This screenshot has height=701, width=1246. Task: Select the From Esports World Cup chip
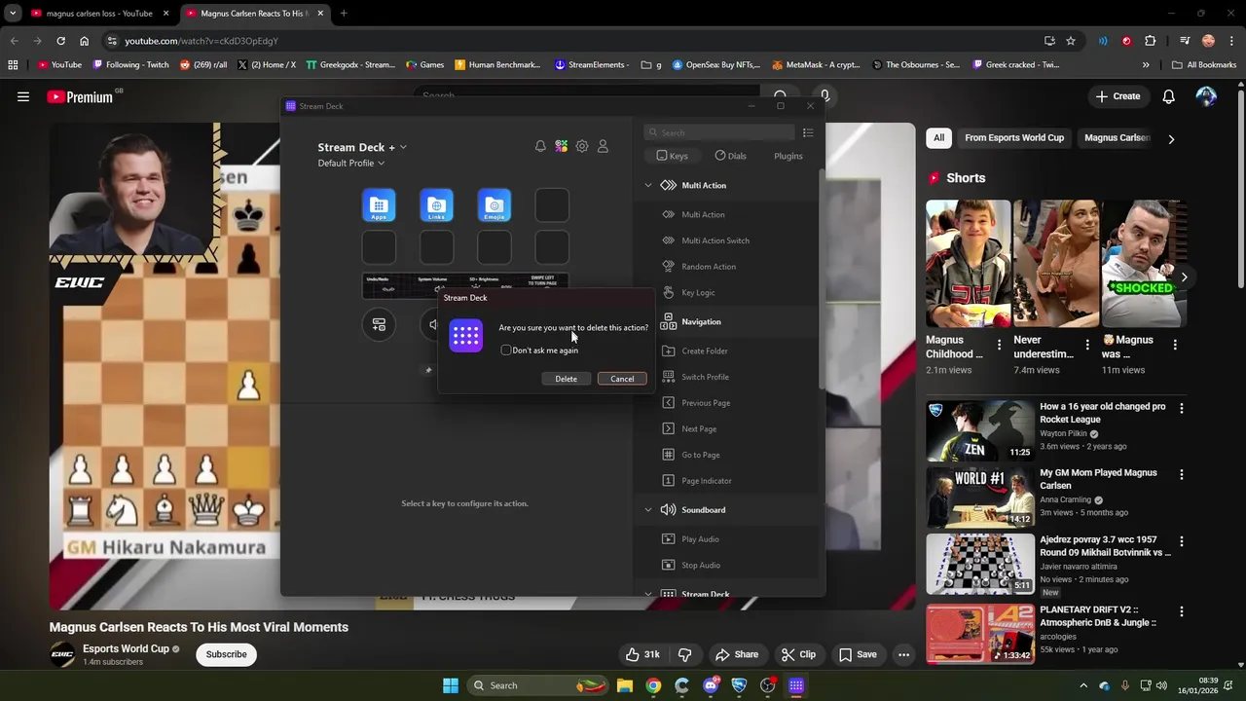click(x=1014, y=137)
